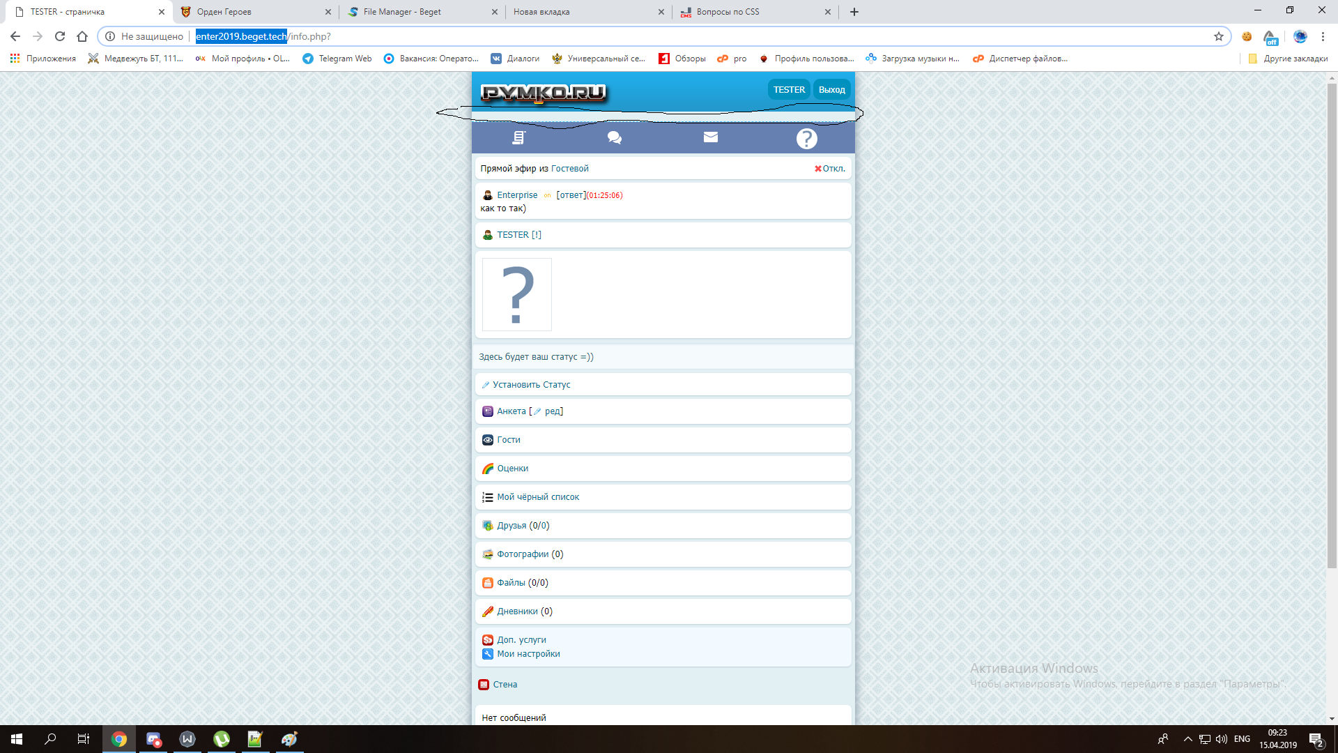Image resolution: width=1338 pixels, height=753 pixels.
Task: Switch to Вопросы по CSS tab
Action: coord(728,12)
